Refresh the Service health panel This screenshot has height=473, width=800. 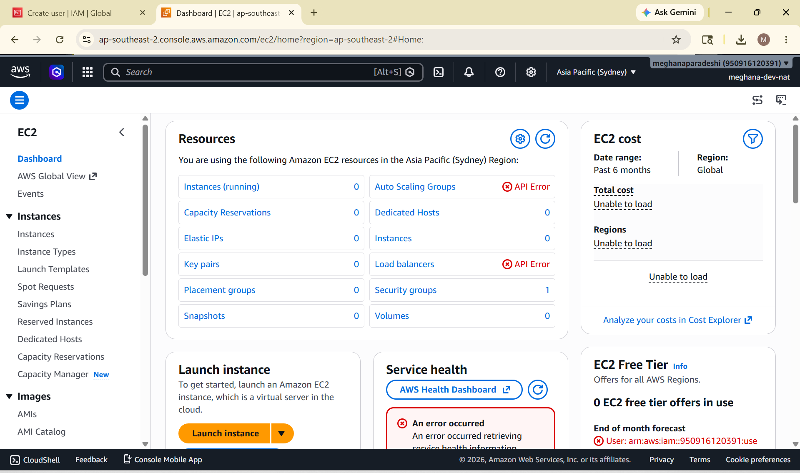(538, 390)
